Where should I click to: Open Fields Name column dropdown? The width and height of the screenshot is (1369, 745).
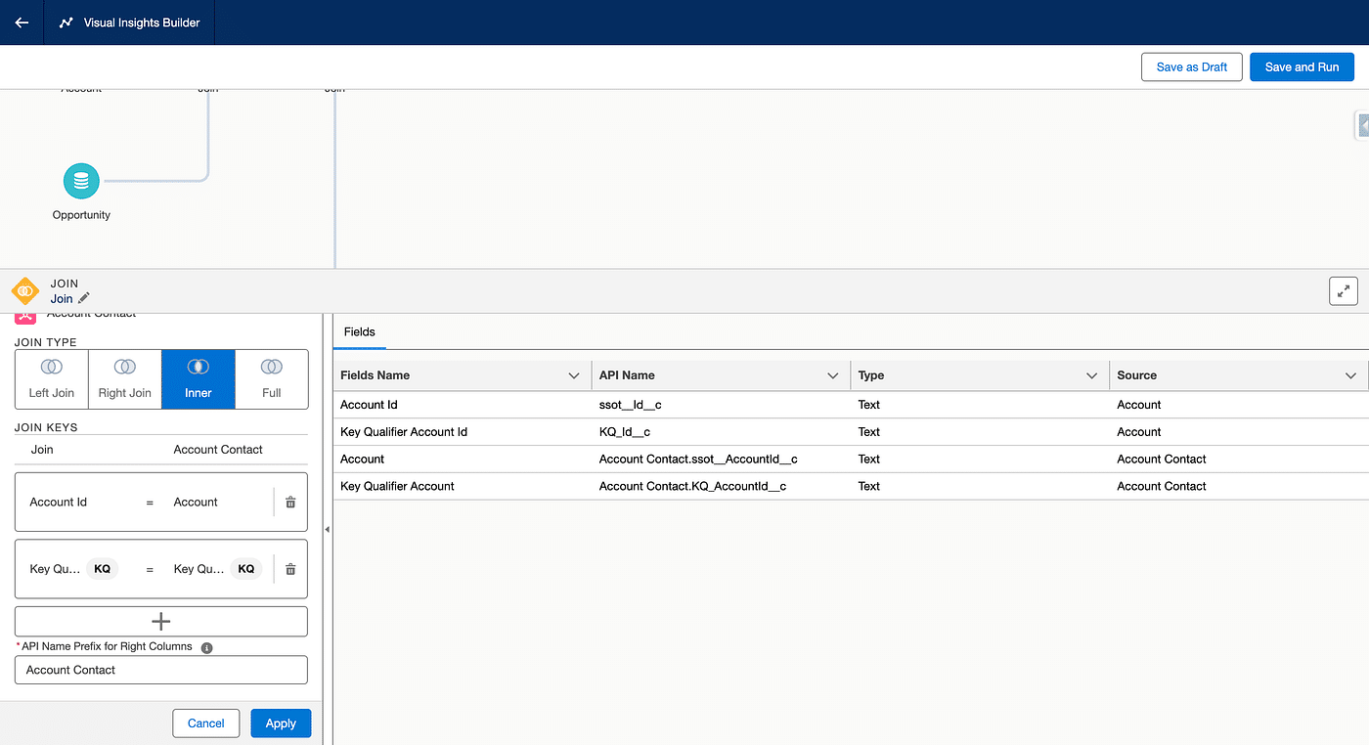click(574, 375)
